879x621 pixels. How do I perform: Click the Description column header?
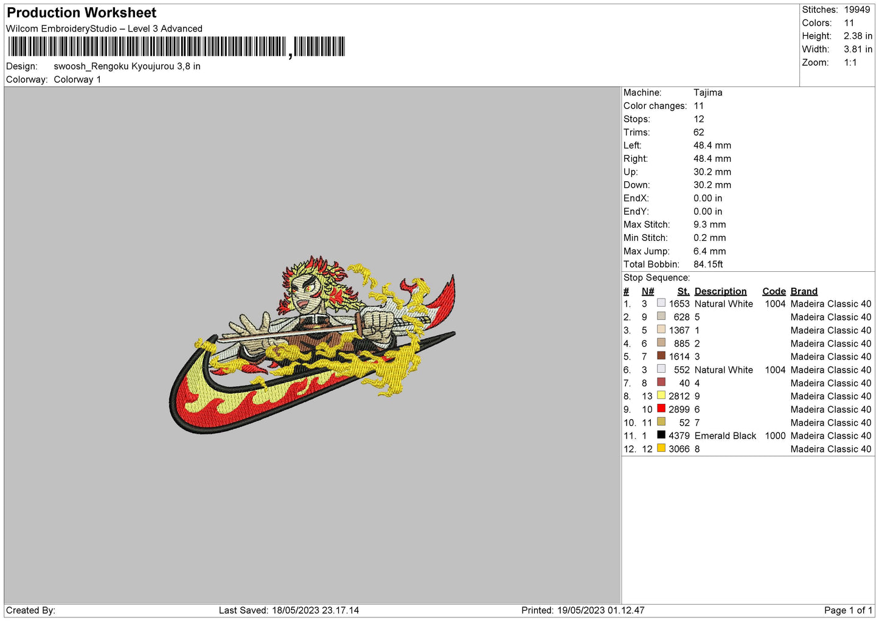(x=720, y=291)
